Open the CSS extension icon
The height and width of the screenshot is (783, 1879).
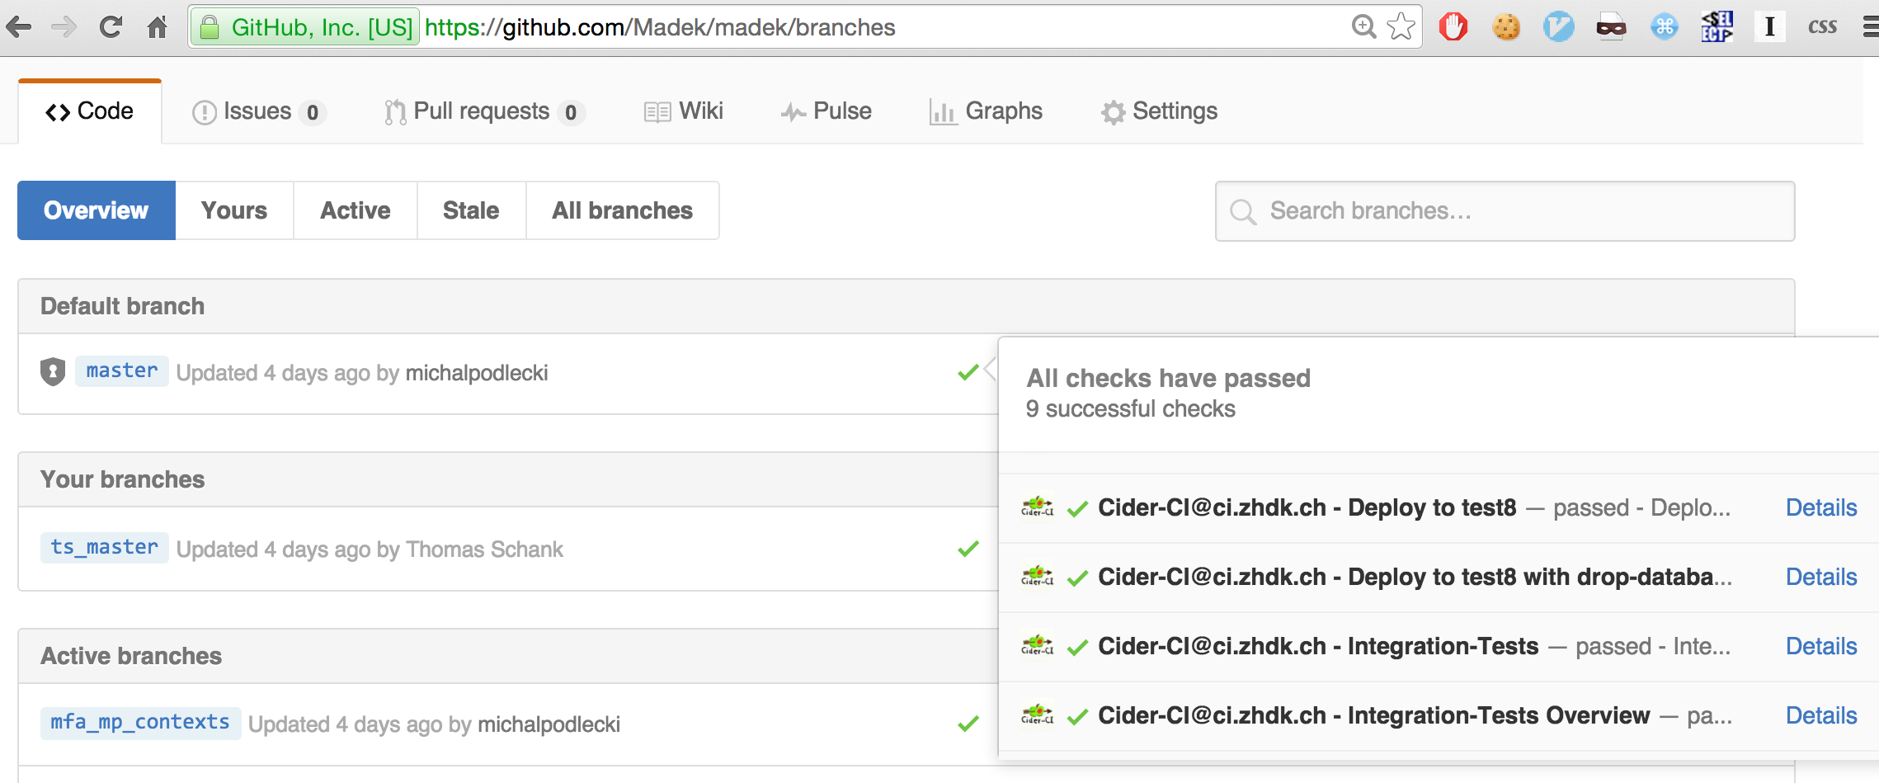[x=1822, y=27]
